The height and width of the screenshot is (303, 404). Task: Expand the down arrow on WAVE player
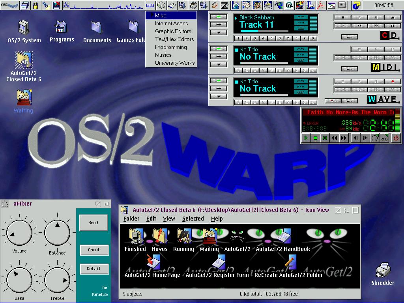click(x=219, y=97)
